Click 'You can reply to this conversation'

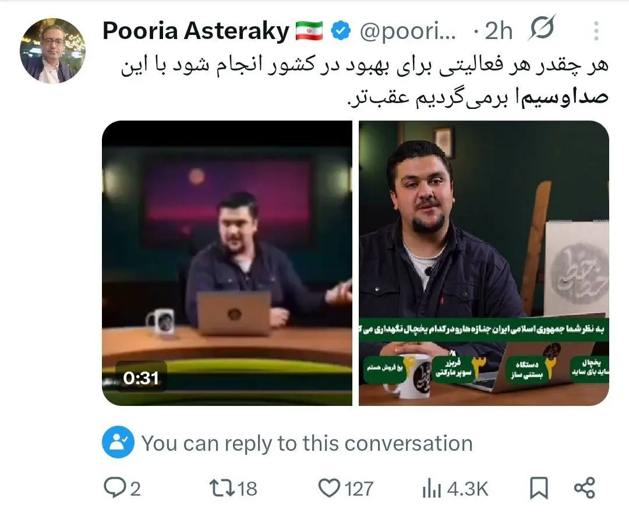[307, 443]
